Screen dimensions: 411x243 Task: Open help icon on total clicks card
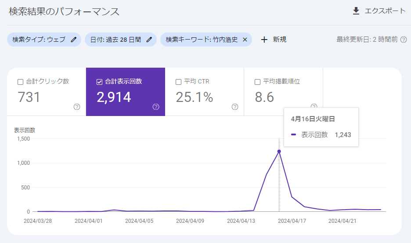coord(77,107)
